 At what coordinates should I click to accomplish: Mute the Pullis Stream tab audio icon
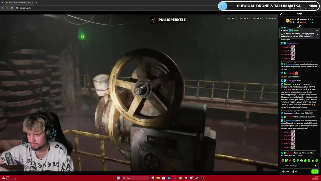pos(29,3)
